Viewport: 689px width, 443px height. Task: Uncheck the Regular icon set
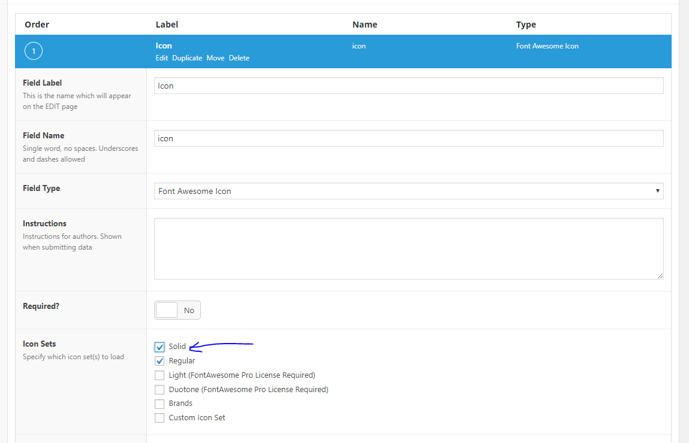[160, 361]
